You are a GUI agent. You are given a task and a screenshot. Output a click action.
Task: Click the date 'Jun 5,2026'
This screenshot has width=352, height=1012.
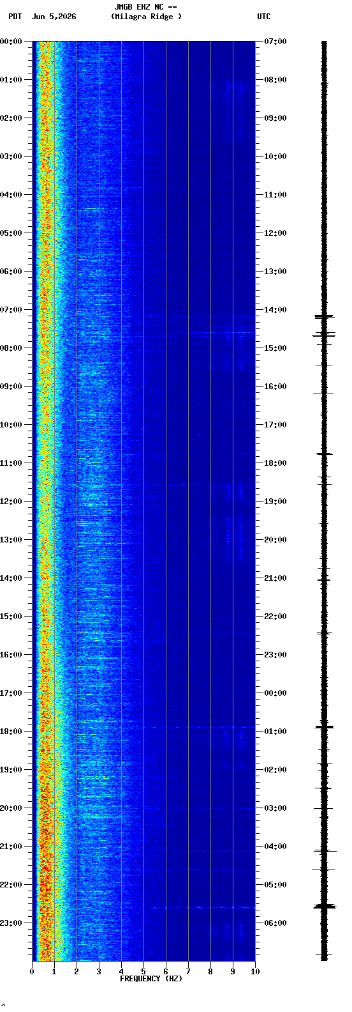point(54,17)
